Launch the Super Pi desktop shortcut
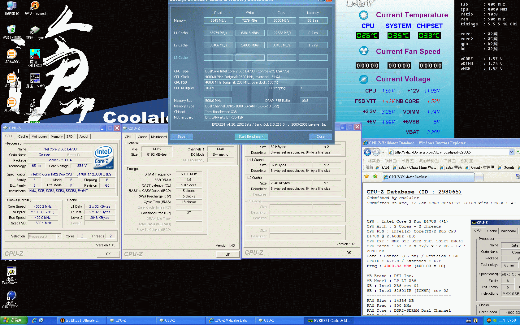520x325 pixels. click(35, 107)
